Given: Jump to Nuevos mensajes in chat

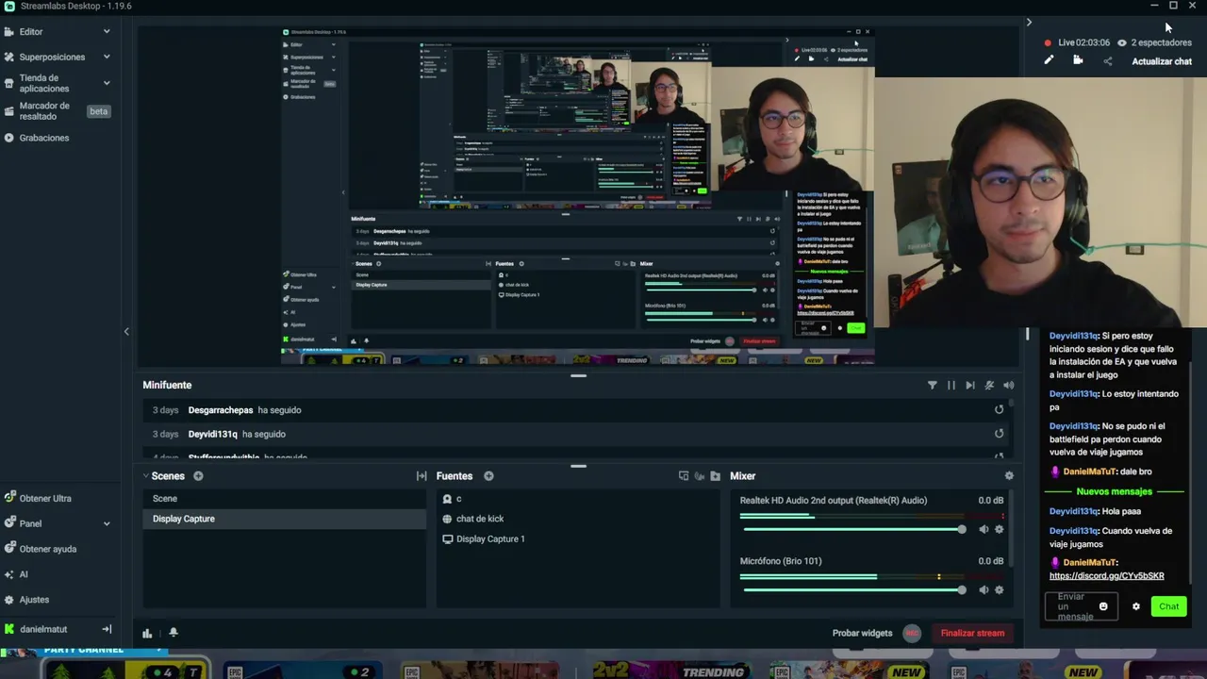Looking at the screenshot, I should click(x=1115, y=491).
